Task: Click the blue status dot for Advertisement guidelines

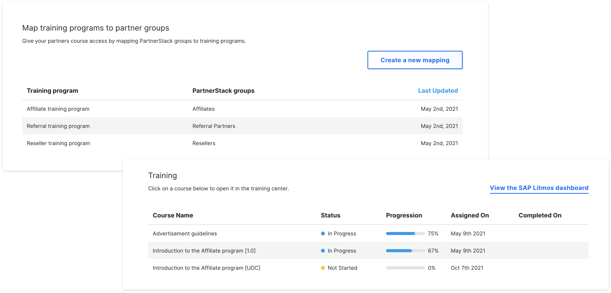Action: tap(323, 233)
